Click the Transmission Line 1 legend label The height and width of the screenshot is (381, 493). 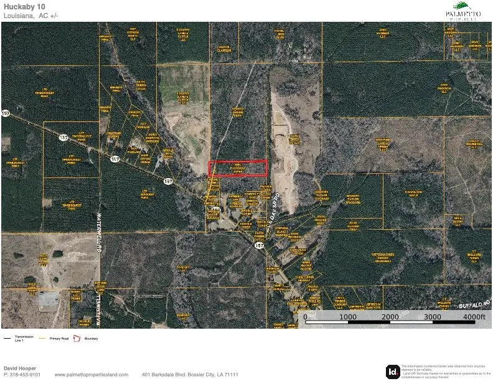click(x=24, y=339)
